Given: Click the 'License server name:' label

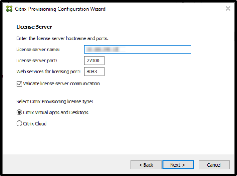Looking at the screenshot, I should click(x=38, y=50).
